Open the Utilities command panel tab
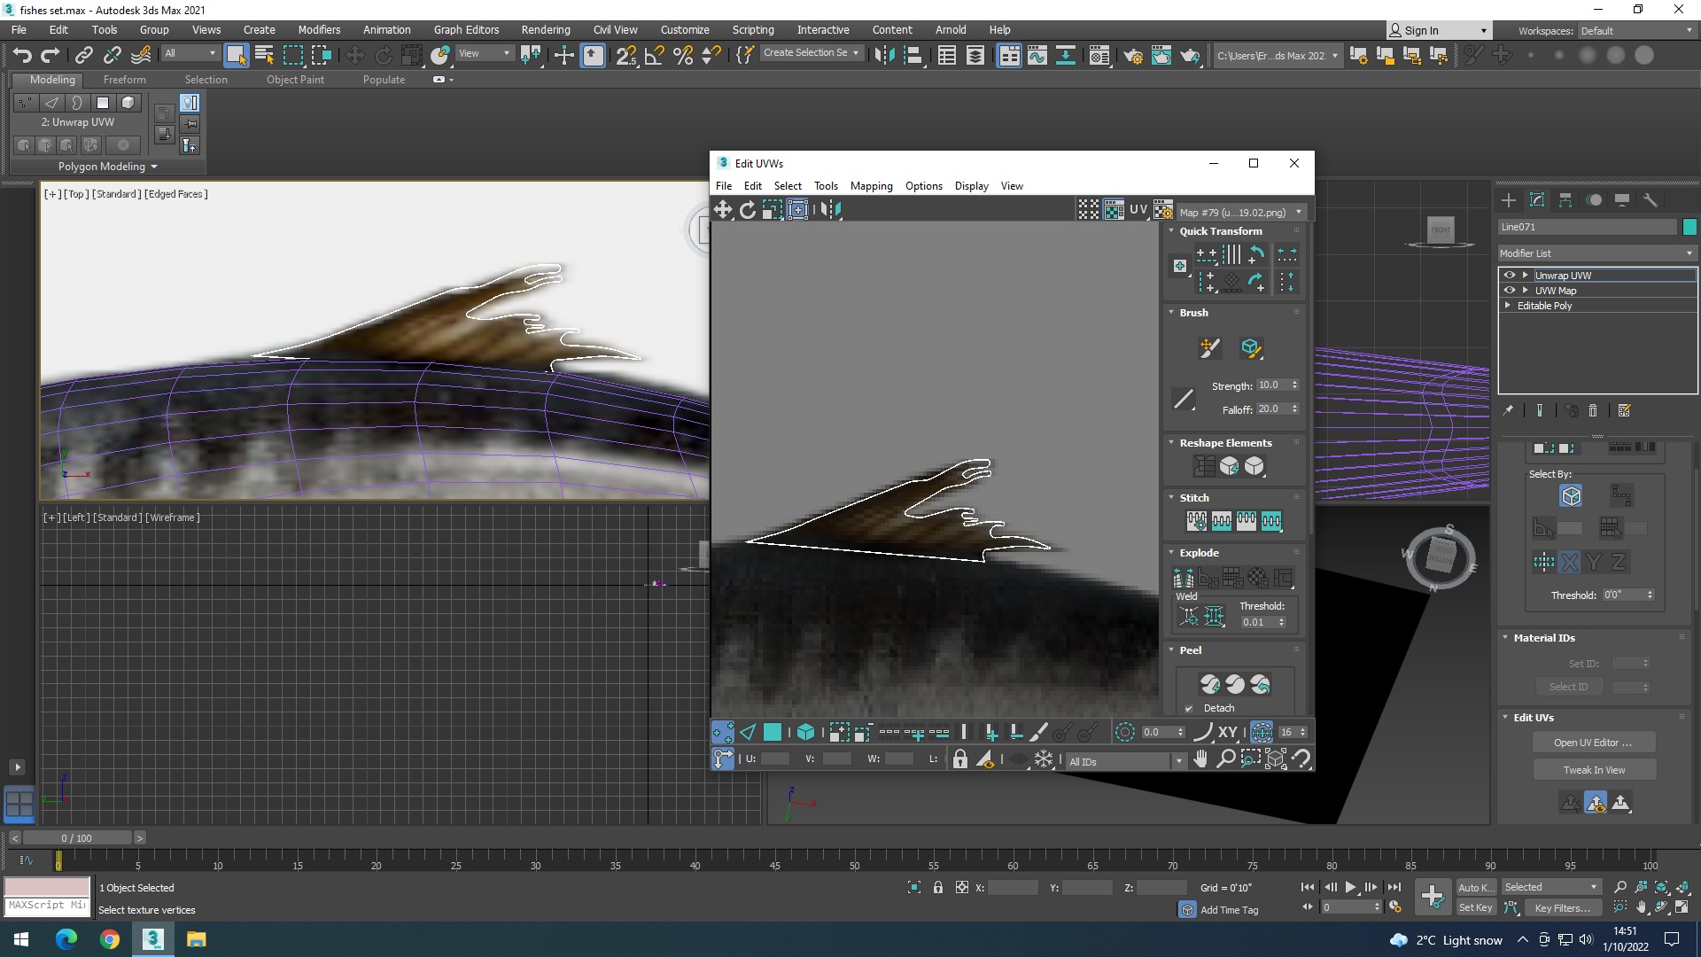This screenshot has width=1701, height=957. pyautogui.click(x=1651, y=200)
